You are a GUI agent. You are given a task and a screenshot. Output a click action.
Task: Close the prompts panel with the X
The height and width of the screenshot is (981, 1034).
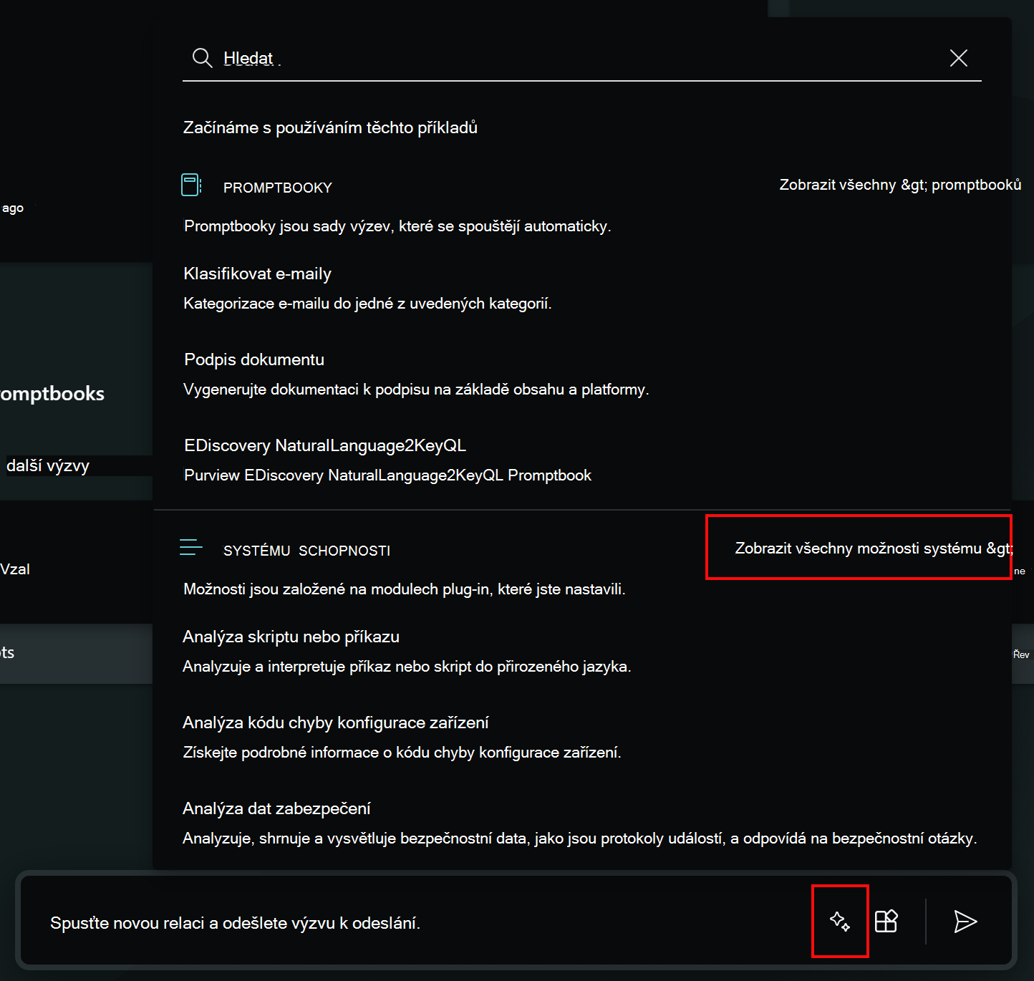[x=959, y=58]
